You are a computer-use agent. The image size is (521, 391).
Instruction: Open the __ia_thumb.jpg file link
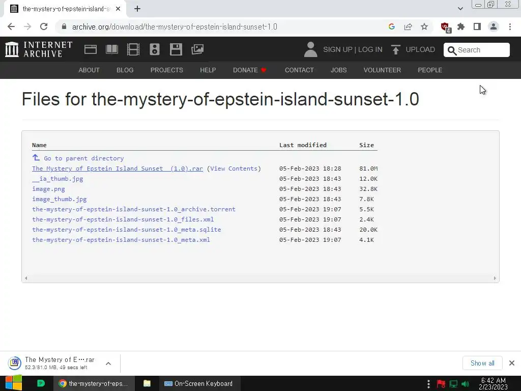[x=57, y=179]
